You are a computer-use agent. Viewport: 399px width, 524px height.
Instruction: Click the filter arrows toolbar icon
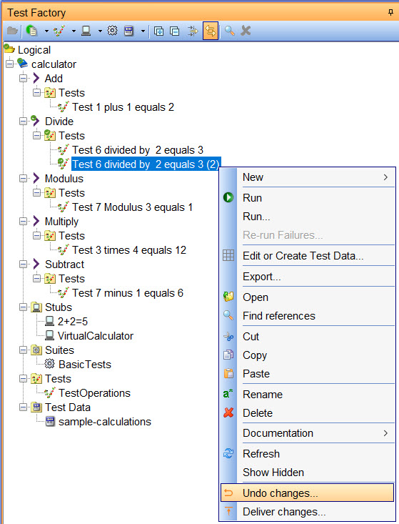pos(193,31)
